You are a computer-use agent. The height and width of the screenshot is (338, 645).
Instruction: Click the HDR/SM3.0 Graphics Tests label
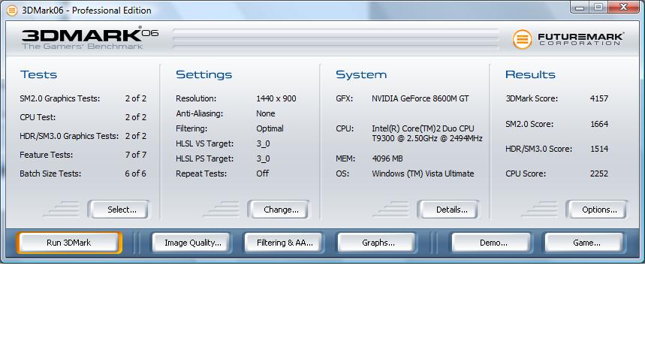(x=68, y=136)
